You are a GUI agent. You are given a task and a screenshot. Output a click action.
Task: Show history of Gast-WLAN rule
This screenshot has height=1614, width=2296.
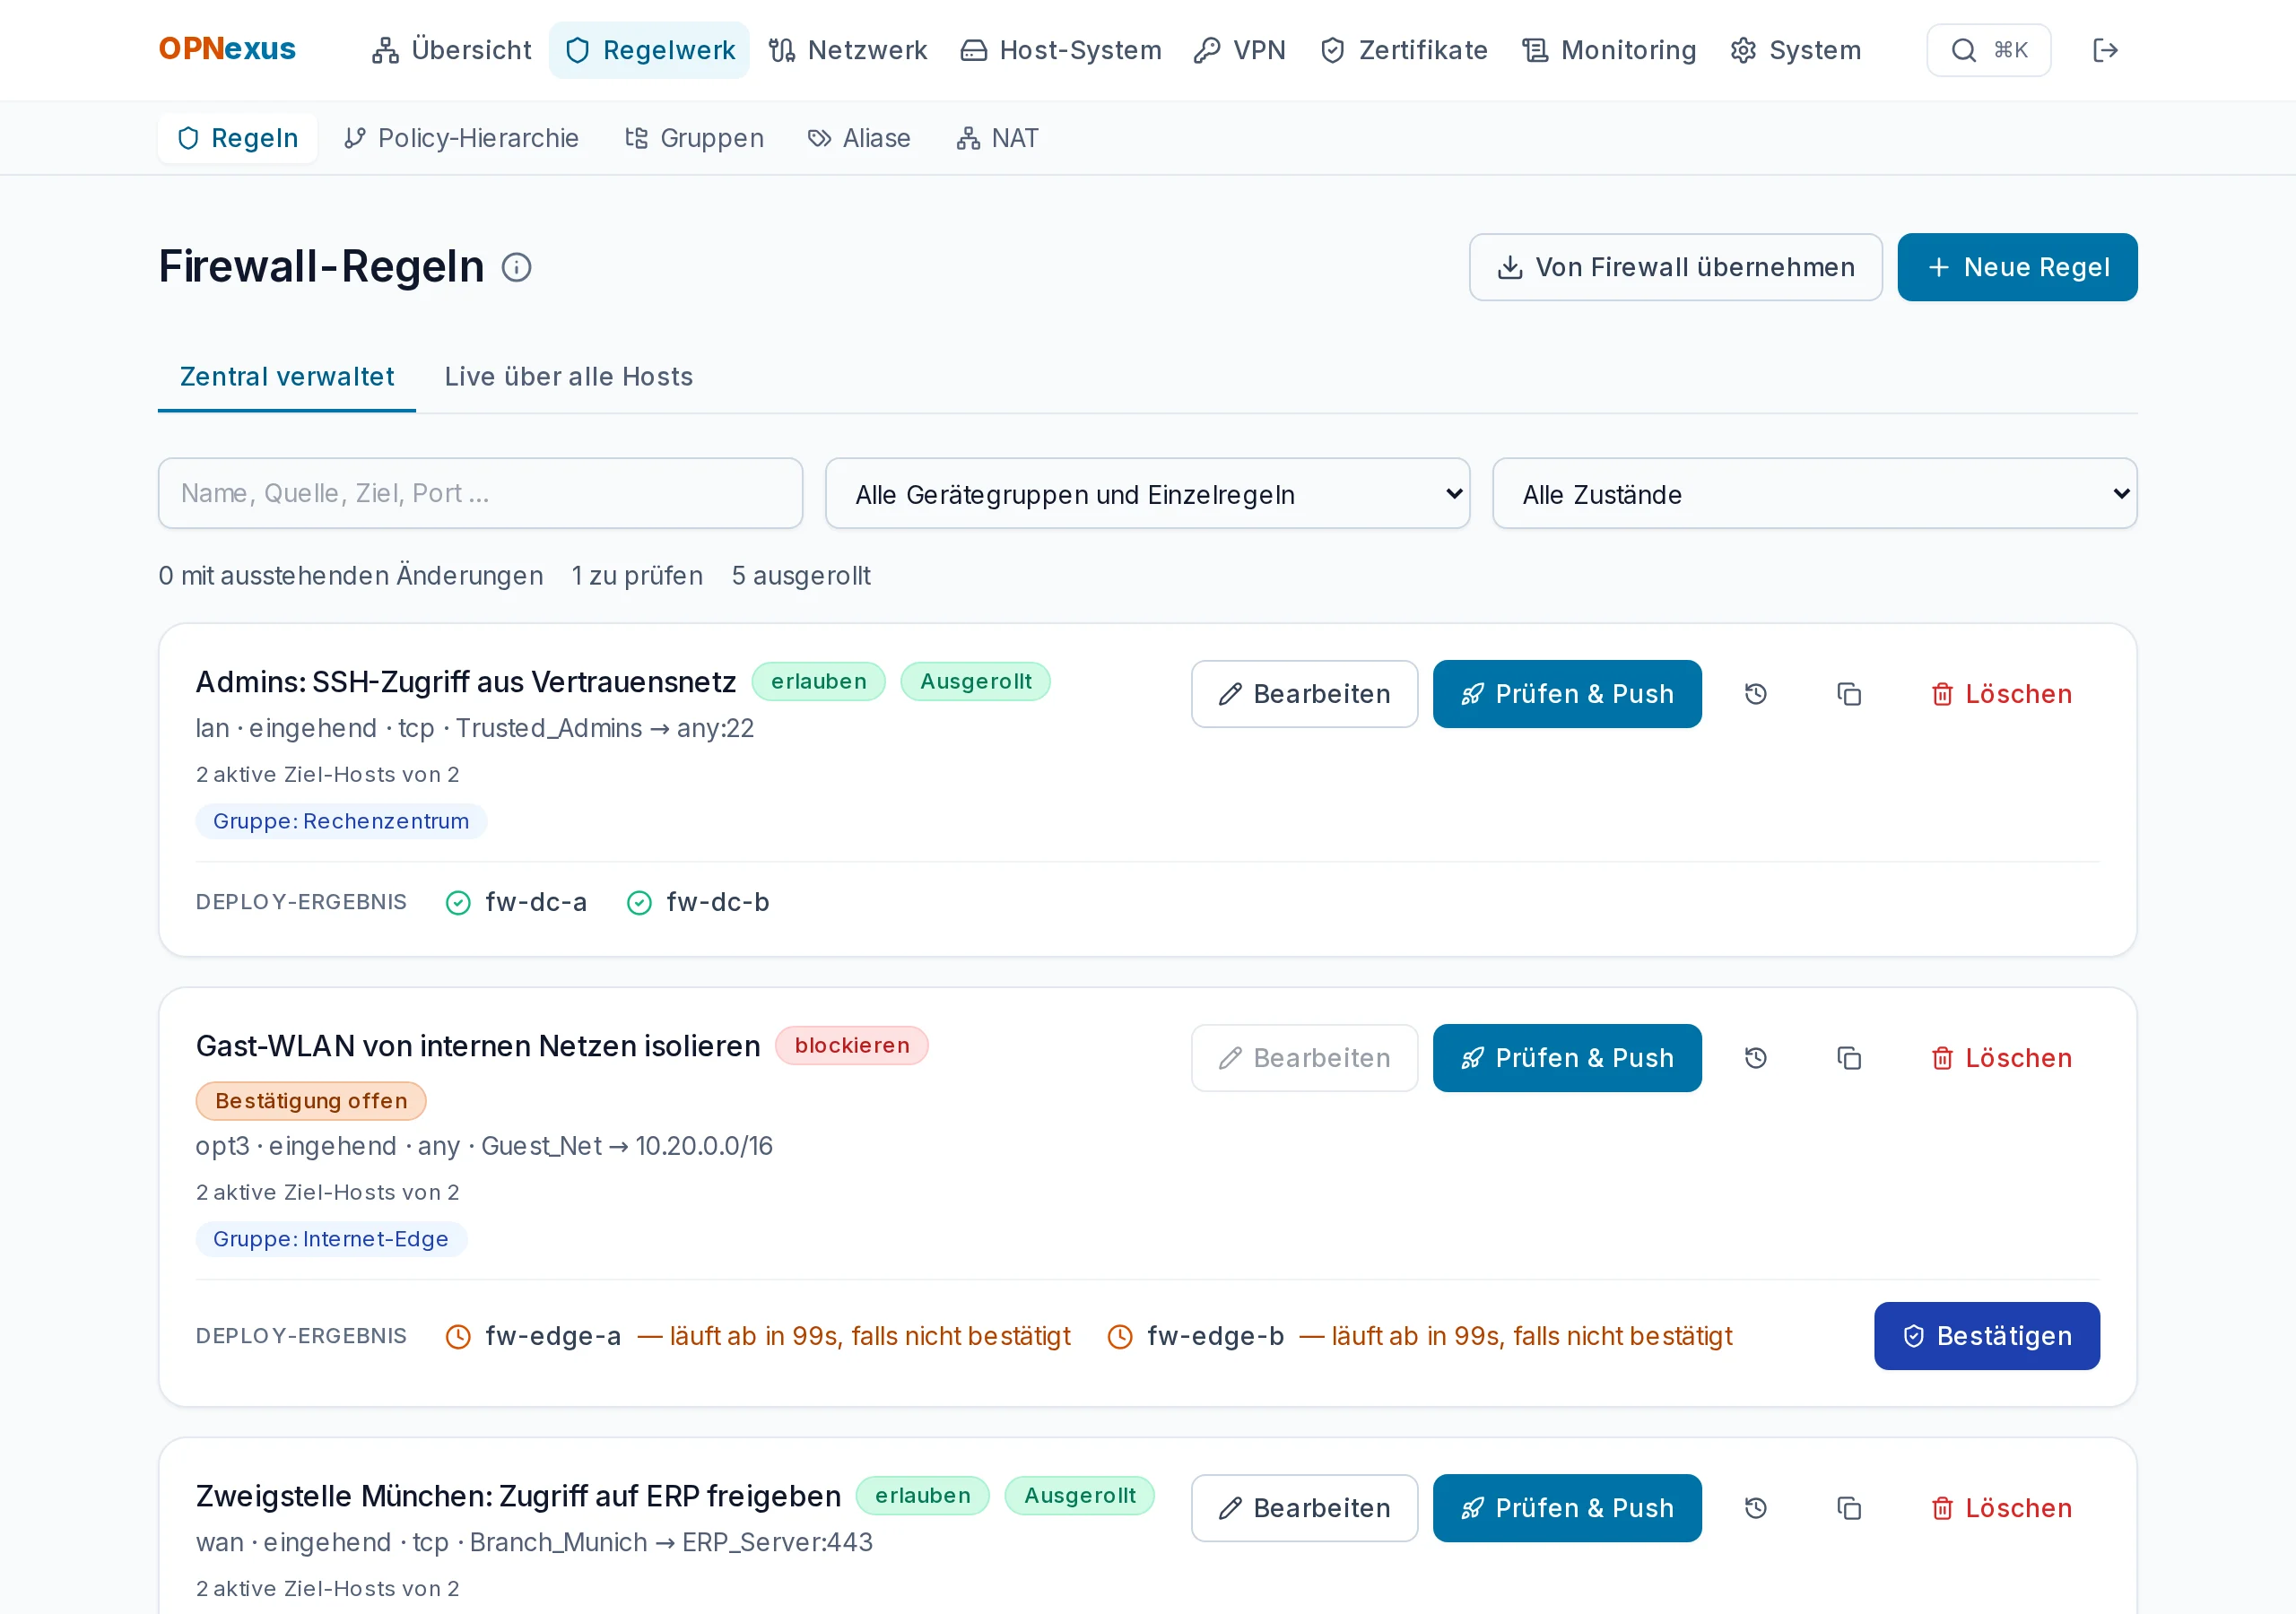click(x=1755, y=1058)
